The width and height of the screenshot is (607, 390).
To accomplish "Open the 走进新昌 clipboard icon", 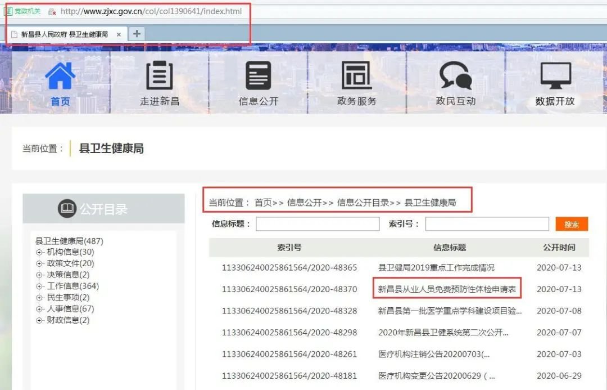I will click(x=159, y=76).
